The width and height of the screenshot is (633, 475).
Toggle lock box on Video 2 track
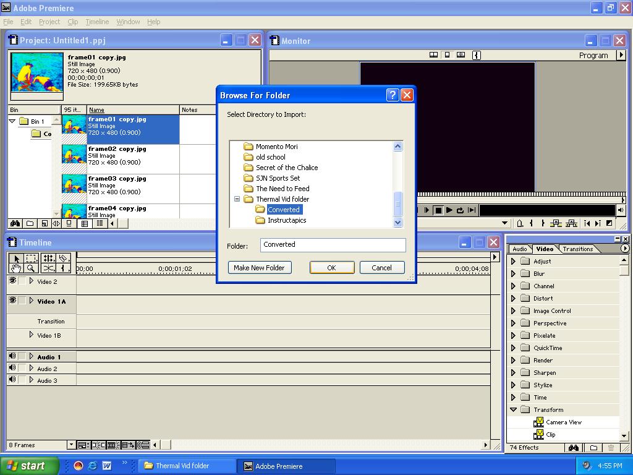pos(22,281)
